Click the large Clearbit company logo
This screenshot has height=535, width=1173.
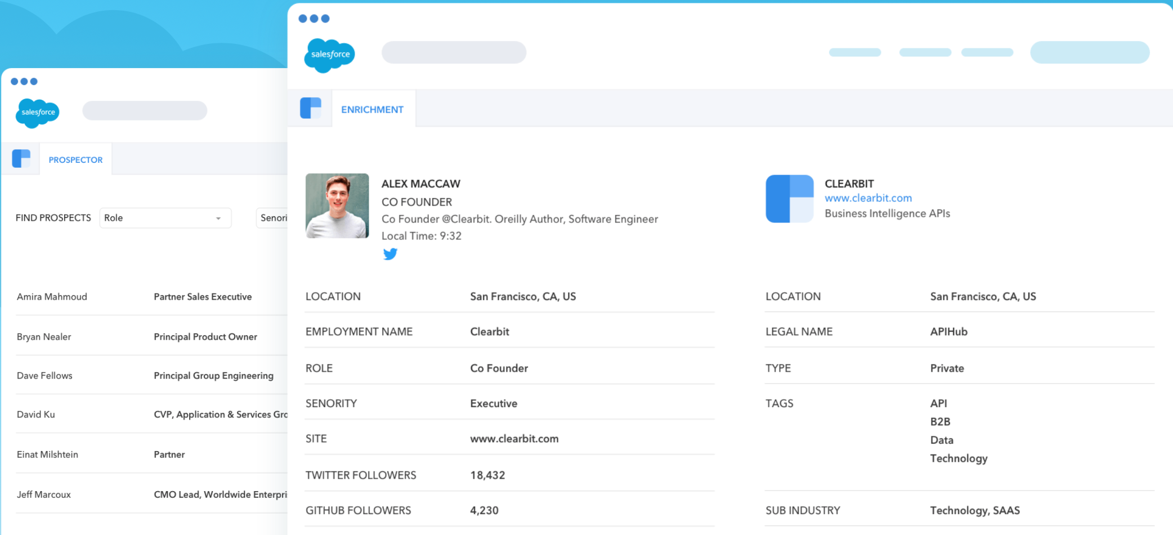789,199
